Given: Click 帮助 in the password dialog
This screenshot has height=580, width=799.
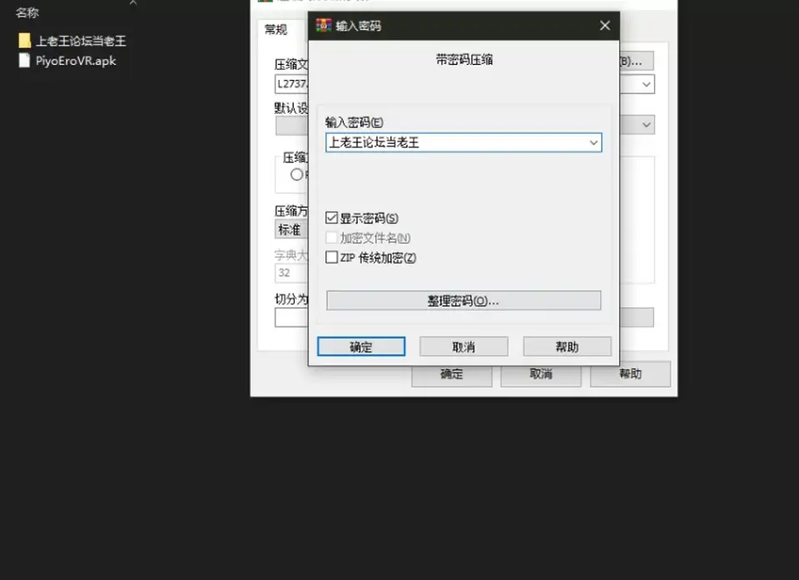Looking at the screenshot, I should click(567, 346).
